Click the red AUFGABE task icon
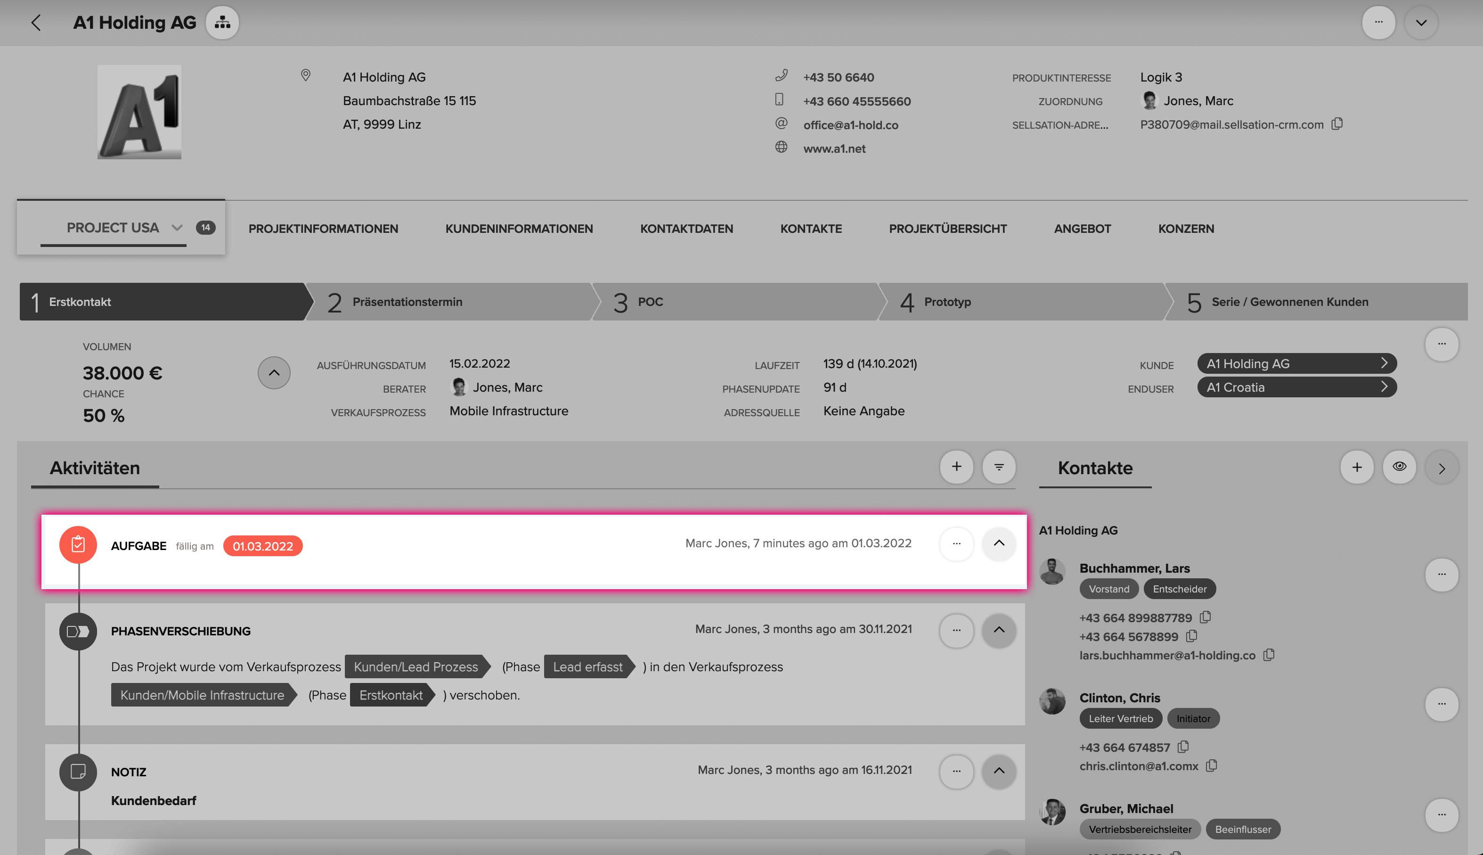1483x855 pixels. [x=78, y=545]
